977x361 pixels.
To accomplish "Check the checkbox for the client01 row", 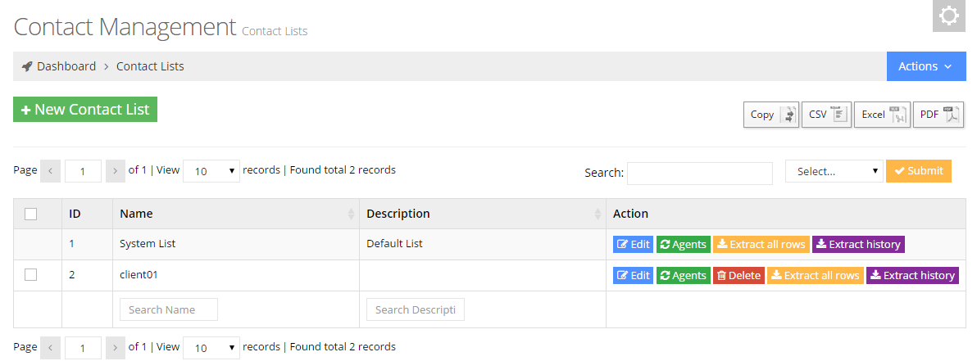I will coord(31,275).
